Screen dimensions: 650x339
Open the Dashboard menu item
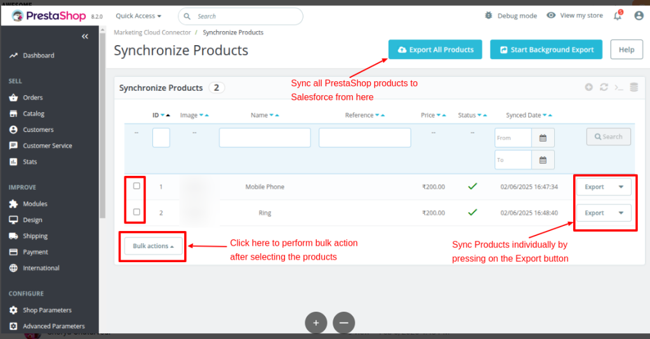[39, 55]
